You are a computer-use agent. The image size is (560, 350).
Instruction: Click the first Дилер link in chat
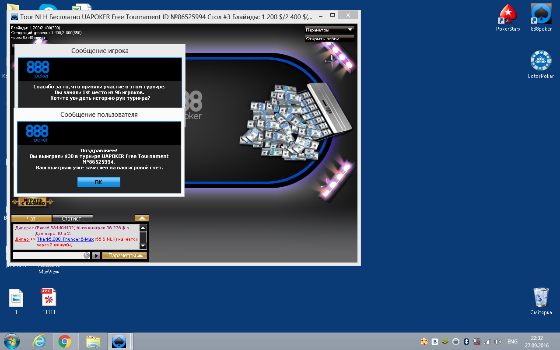[22, 227]
